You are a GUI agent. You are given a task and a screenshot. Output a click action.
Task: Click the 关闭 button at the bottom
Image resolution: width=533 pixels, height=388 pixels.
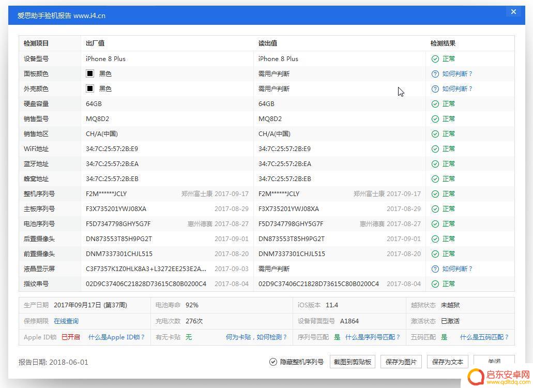[x=494, y=362]
